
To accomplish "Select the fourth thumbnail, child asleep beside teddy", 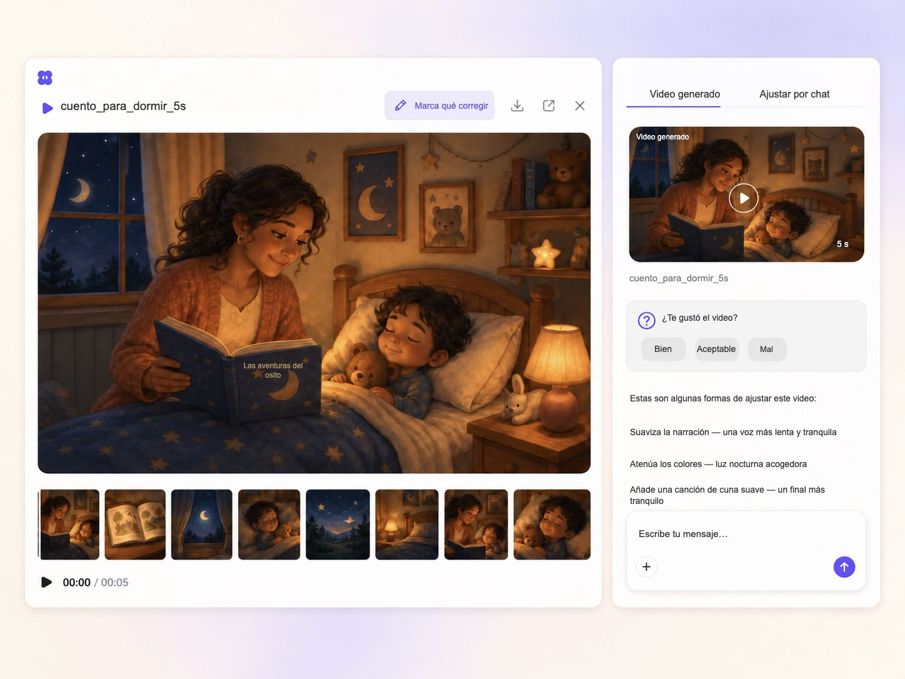I will (269, 525).
